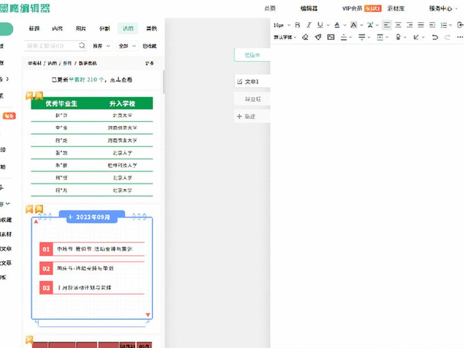Click the text effect A icon with green marks

click(370, 25)
